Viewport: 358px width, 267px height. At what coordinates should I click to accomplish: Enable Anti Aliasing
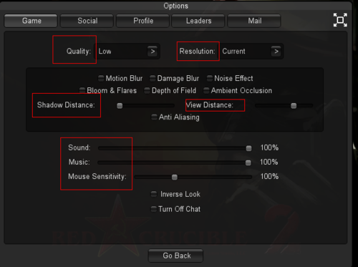[154, 117]
